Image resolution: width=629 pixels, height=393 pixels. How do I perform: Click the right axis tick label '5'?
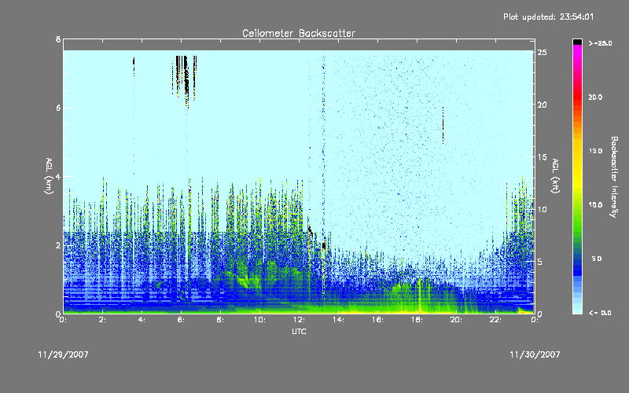click(x=540, y=262)
